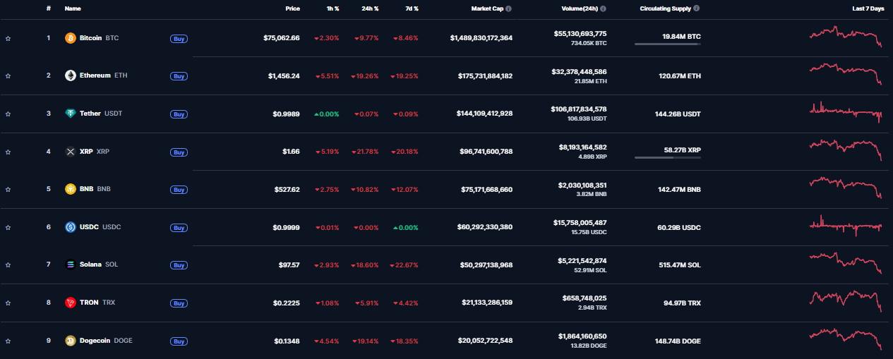Click the Ethereum coin logo icon
Image resolution: width=893 pixels, height=359 pixels.
pyautogui.click(x=70, y=75)
